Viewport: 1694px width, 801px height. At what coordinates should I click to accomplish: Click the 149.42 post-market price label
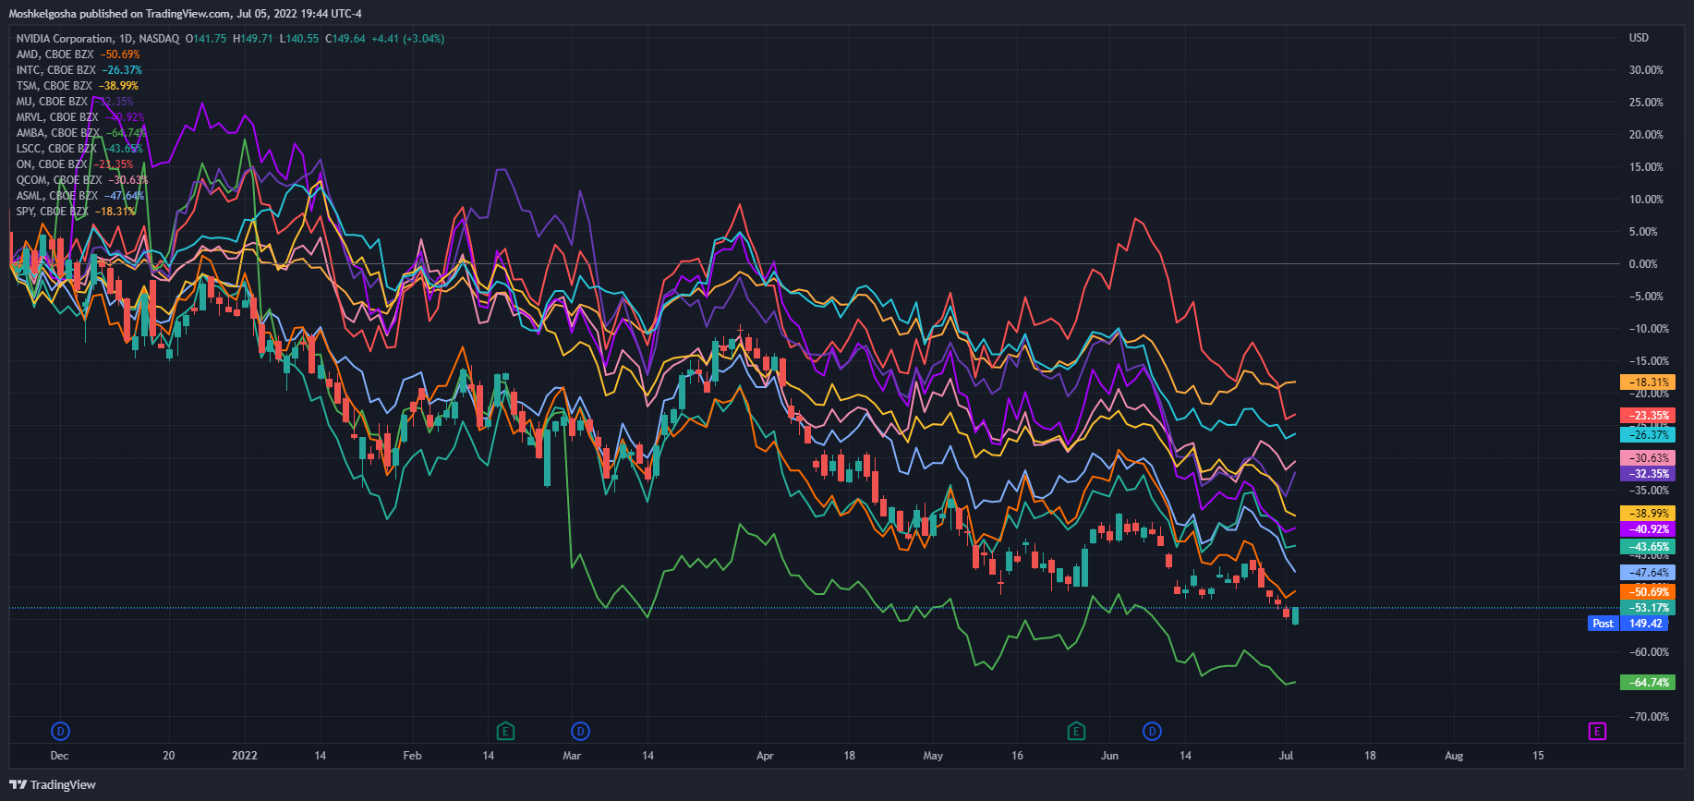1646,624
